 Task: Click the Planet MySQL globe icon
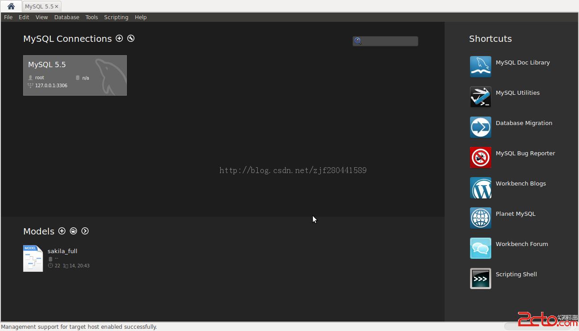481,218
